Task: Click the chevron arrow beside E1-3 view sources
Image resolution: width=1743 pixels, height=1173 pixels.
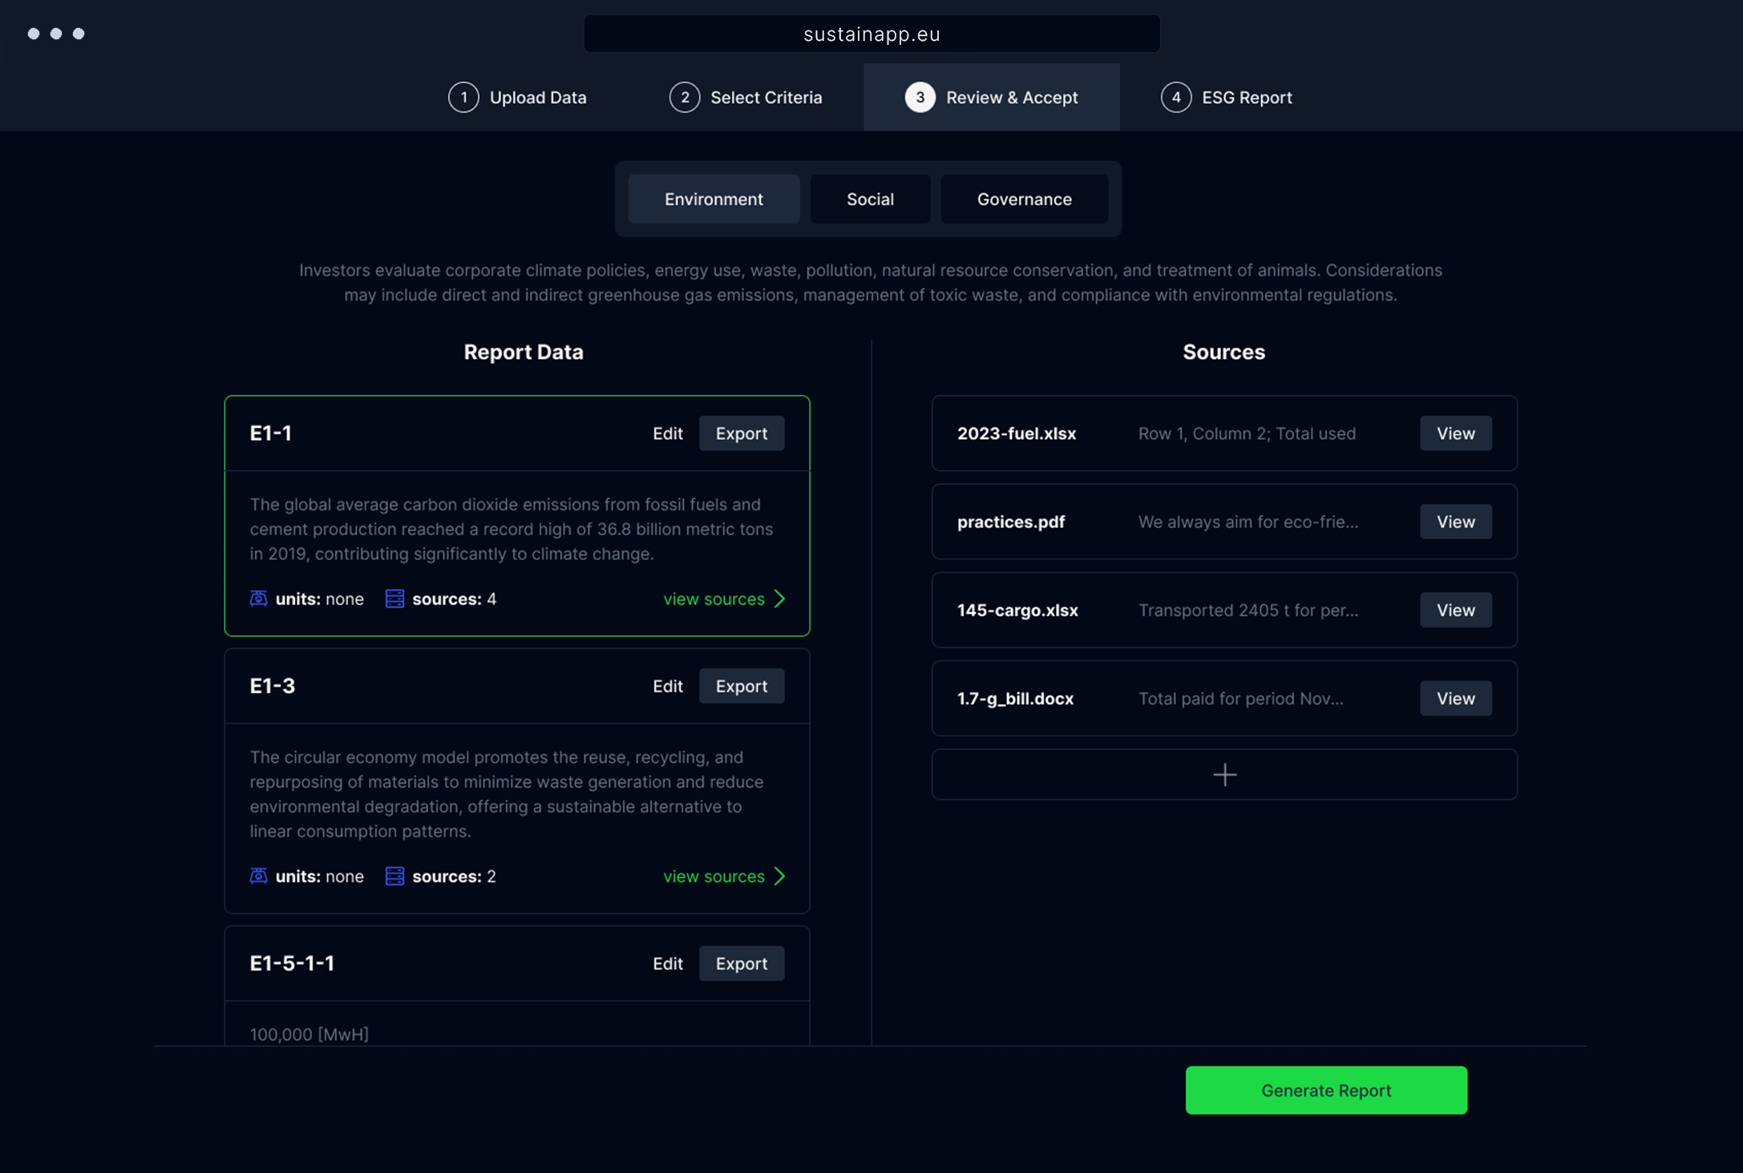Action: (x=779, y=876)
